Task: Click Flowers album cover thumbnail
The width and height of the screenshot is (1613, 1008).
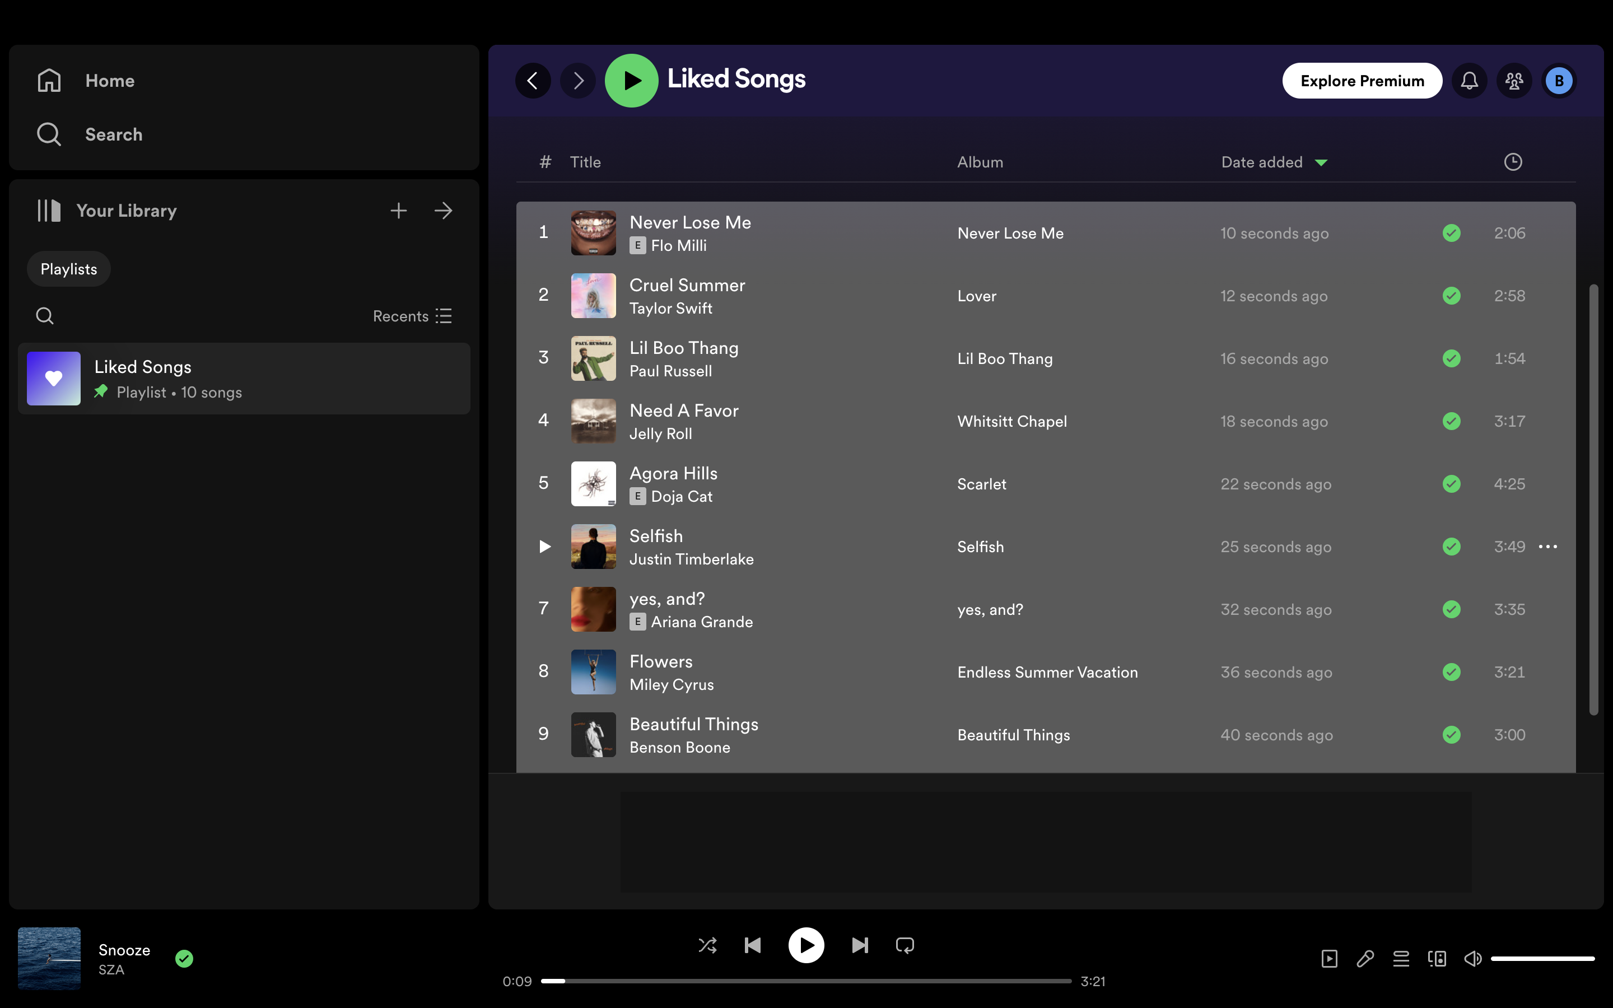Action: pos(593,671)
